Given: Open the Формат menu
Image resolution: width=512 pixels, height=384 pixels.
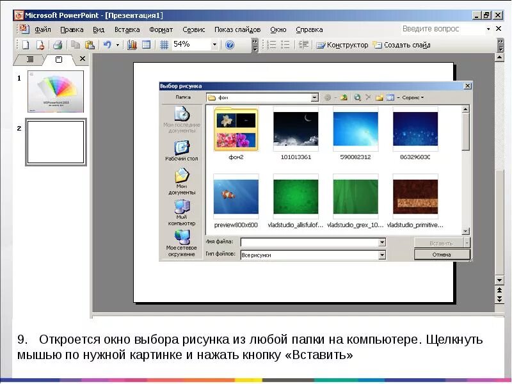Looking at the screenshot, I should (x=161, y=29).
